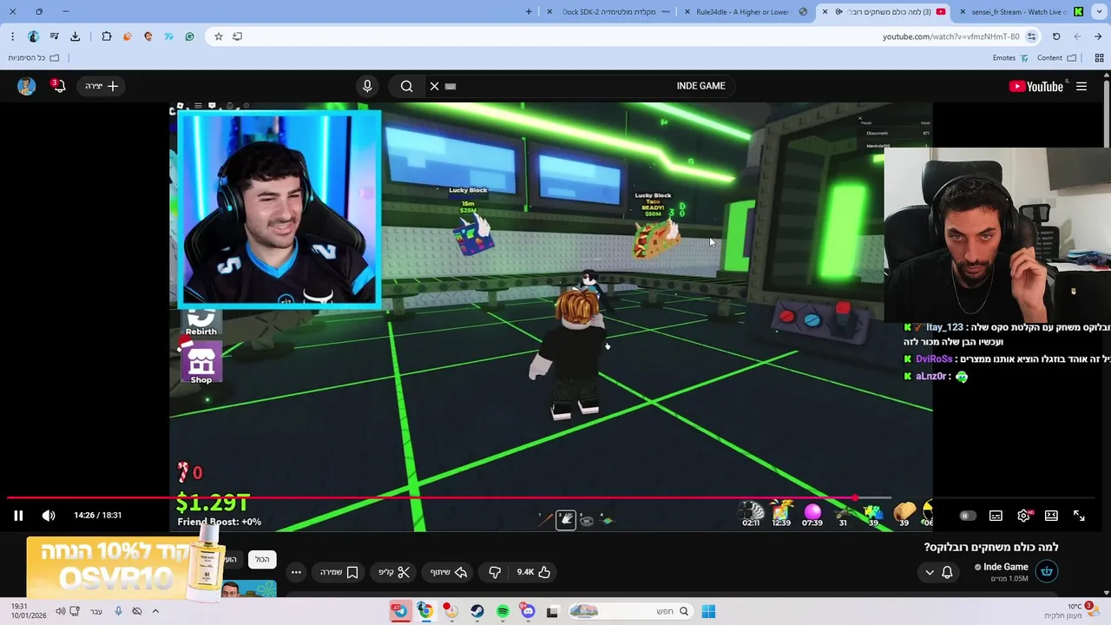Click the URL address bar
1111x625 pixels.
(x=625, y=36)
